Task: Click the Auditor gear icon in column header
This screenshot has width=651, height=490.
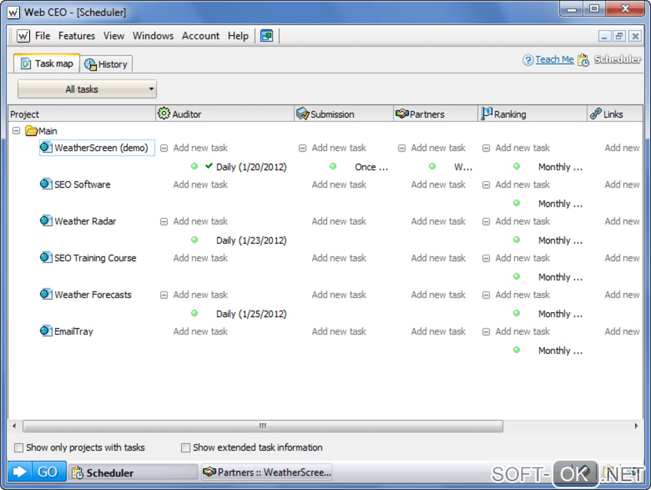Action: 163,114
